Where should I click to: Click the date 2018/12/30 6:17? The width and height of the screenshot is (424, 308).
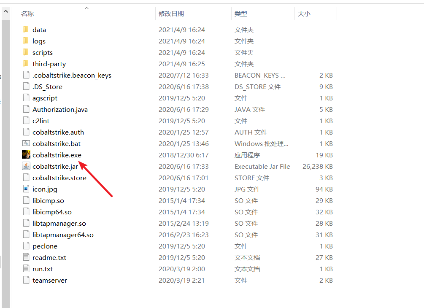pos(184,155)
